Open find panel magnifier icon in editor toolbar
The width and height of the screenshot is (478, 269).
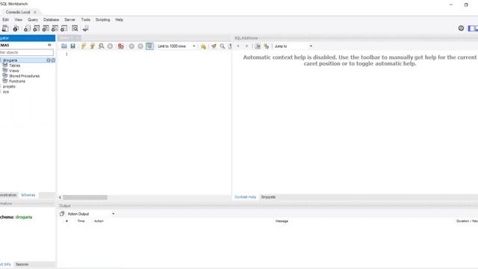(x=223, y=46)
